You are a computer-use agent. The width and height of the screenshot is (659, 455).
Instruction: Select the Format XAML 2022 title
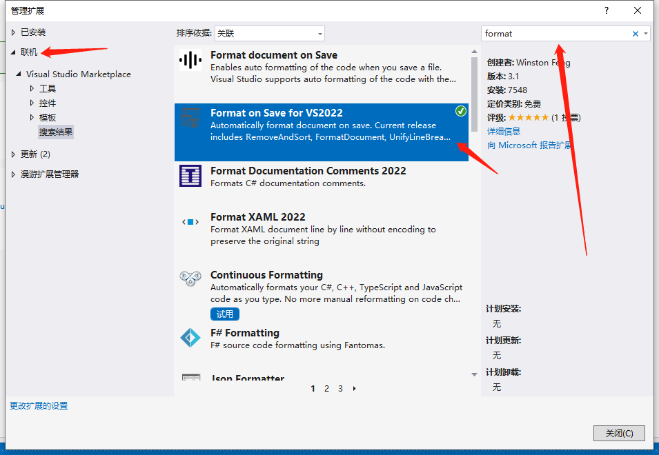(257, 217)
